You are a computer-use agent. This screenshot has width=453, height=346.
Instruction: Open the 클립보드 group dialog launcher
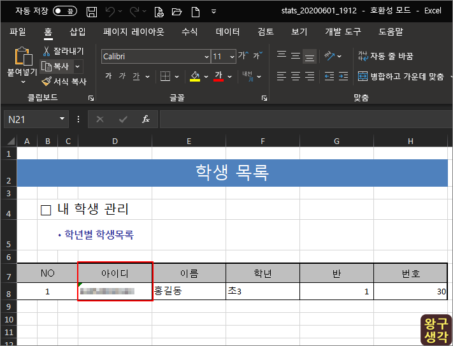91,98
